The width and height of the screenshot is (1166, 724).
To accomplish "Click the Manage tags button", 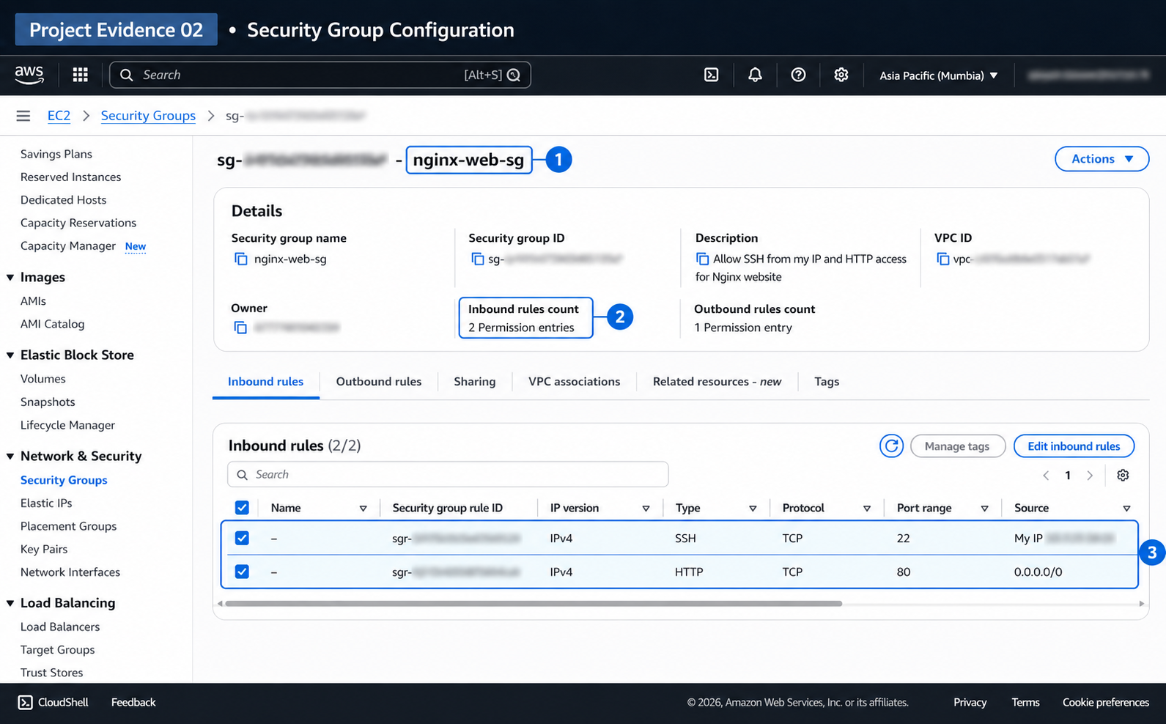I will tap(957, 446).
